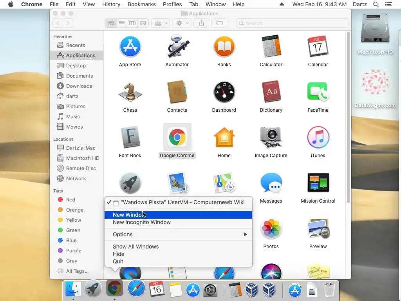Click the Finder Share button

[x=202, y=23]
